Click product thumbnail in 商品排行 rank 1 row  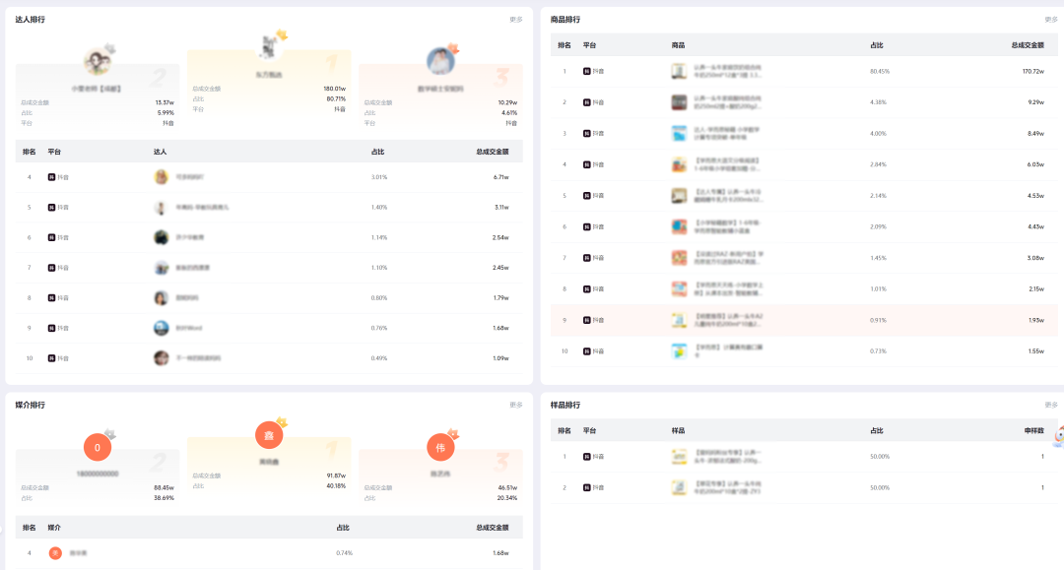coord(679,72)
